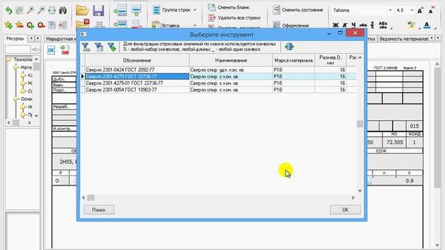The width and height of the screenshot is (445, 250).
Task: Click the column fit icon in dialog toolbar
Action: [289, 47]
